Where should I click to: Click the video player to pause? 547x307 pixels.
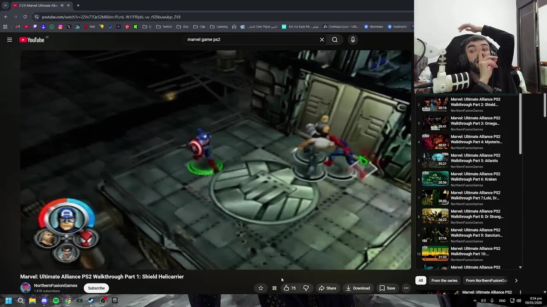(x=215, y=160)
